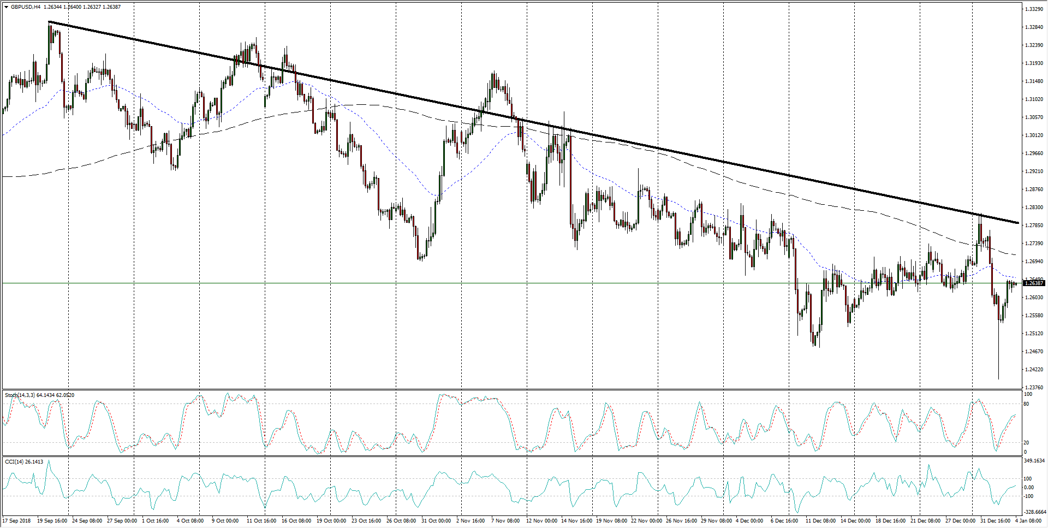The image size is (1048, 528).
Task: Click the 1.24670 price axis label
Action: [1034, 352]
